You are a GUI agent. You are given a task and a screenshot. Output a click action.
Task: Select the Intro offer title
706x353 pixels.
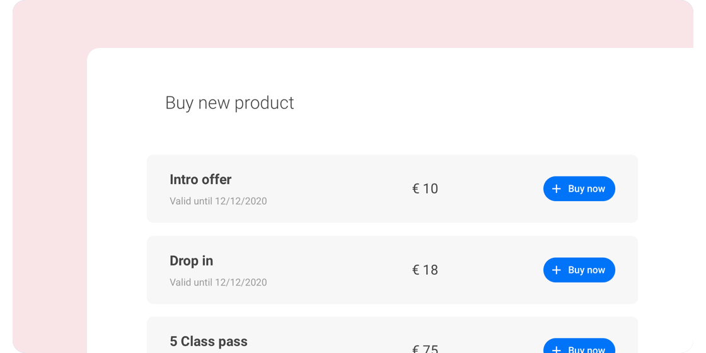[x=200, y=180]
